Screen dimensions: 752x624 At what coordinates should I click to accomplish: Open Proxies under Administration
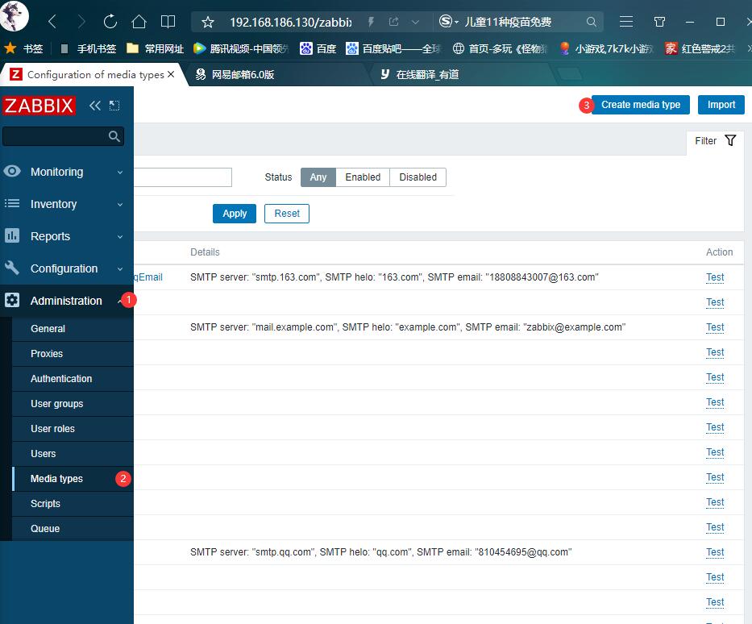73,353
